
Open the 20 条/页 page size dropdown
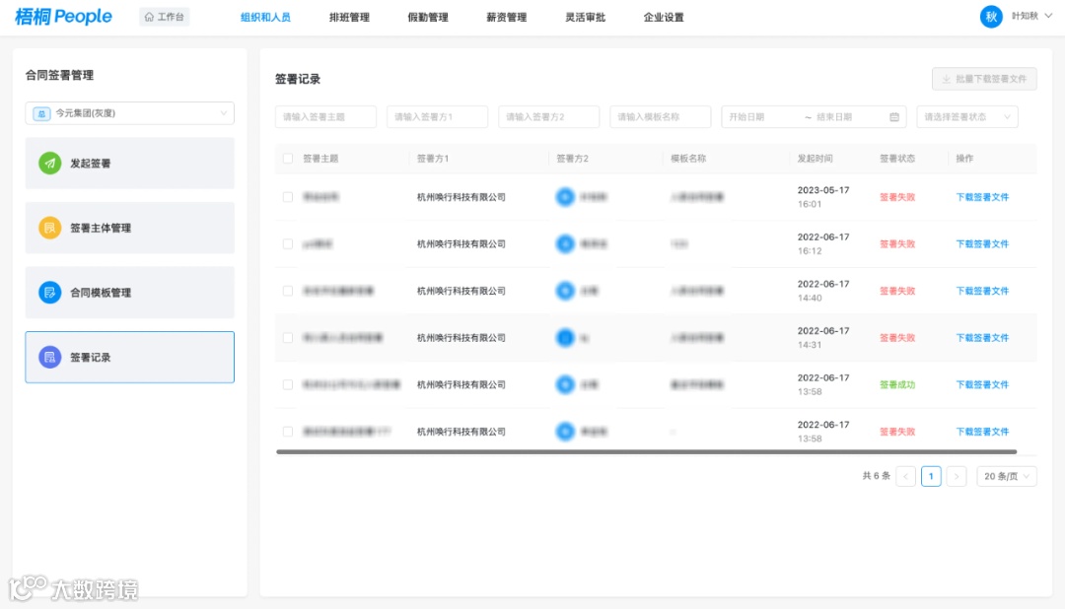coord(1007,477)
